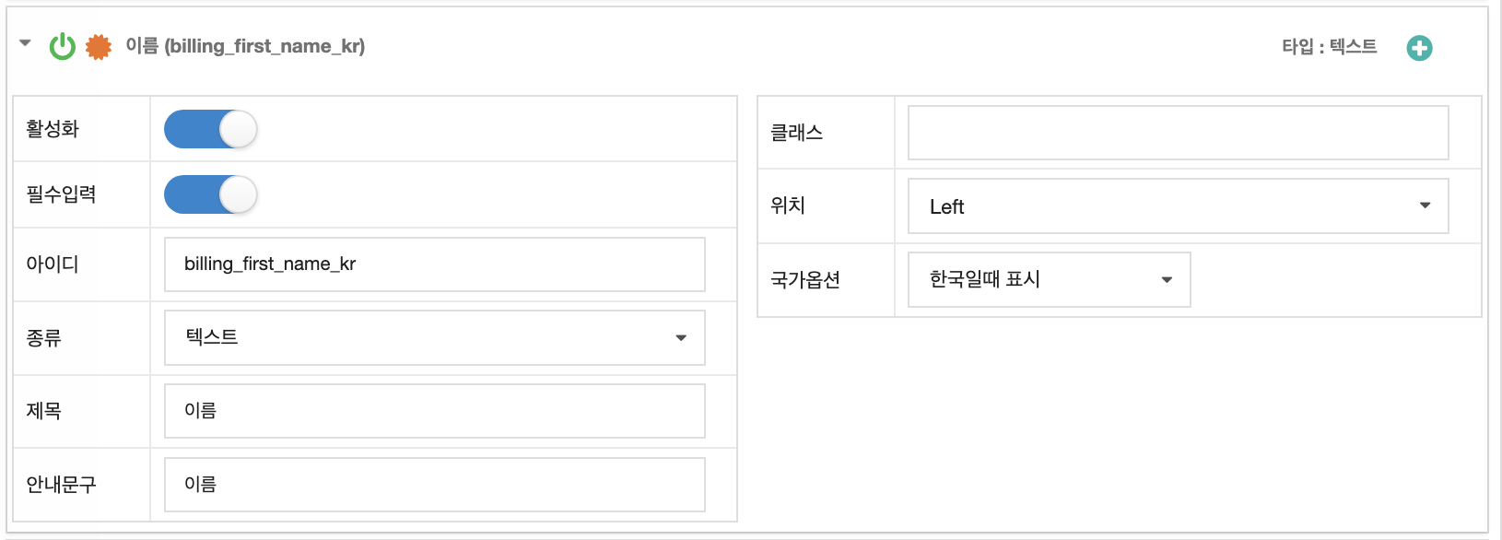Click into the 안내문구 text field
This screenshot has height=540, width=1502.
435,485
